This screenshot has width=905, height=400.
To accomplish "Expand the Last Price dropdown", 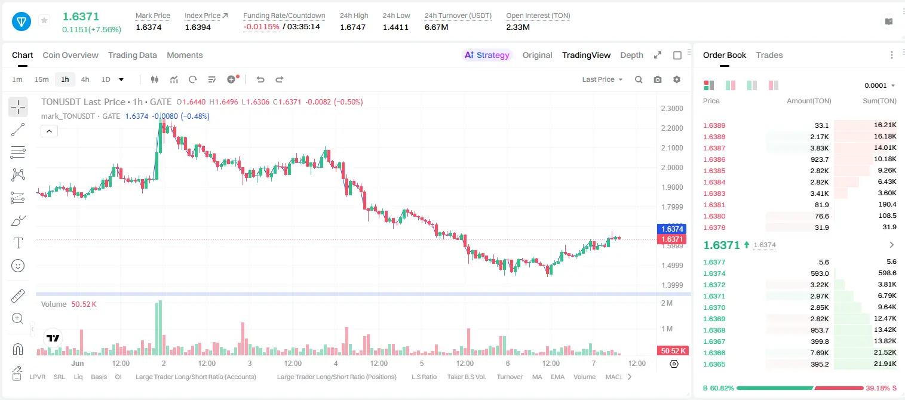I will 602,79.
